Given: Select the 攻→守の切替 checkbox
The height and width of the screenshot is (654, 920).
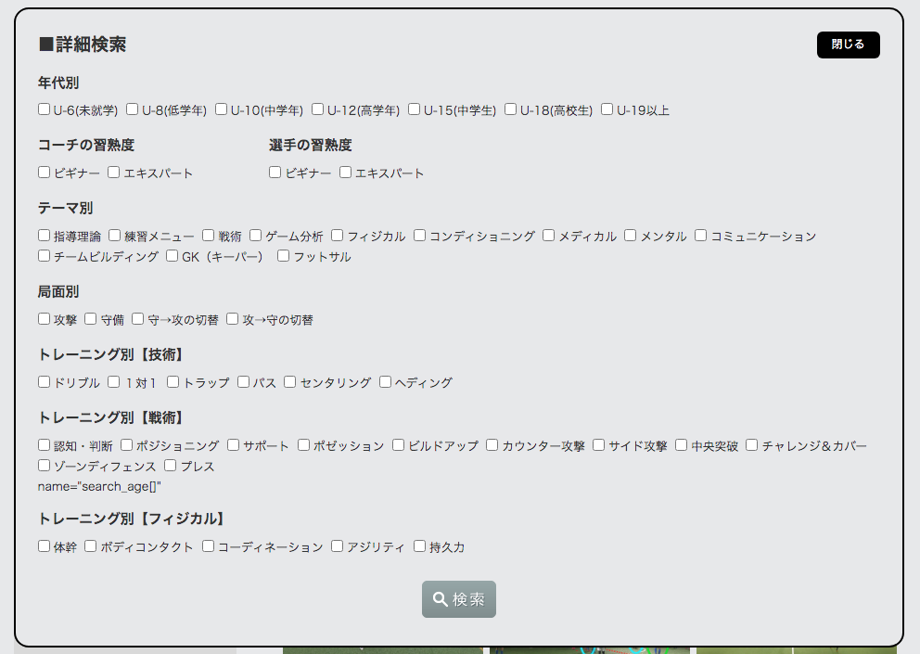Looking at the screenshot, I should pos(233,319).
